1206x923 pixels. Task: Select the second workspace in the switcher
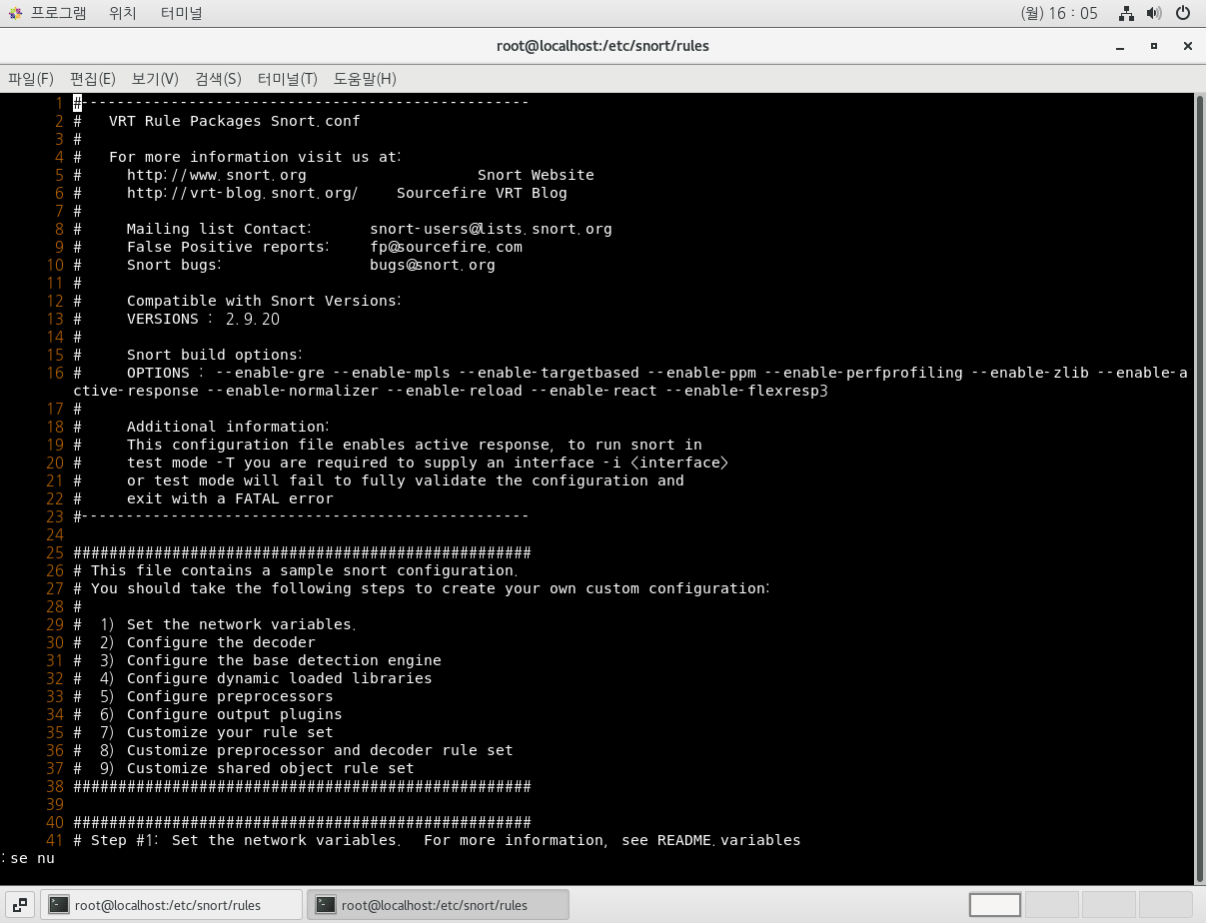[1050, 905]
